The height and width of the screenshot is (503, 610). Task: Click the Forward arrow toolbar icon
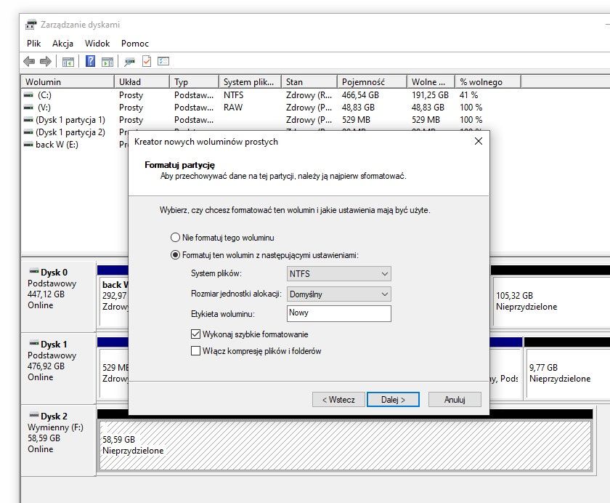[x=46, y=61]
